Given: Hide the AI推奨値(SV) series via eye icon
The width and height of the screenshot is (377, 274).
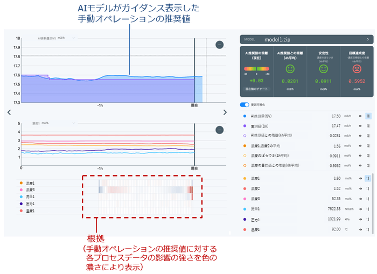Looking at the screenshot, I should pyautogui.click(x=360, y=116).
